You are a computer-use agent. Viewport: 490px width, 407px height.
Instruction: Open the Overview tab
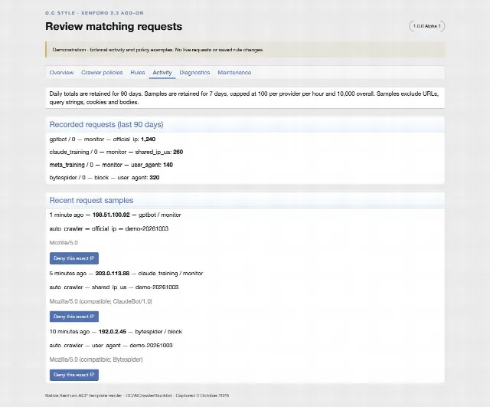coord(61,73)
